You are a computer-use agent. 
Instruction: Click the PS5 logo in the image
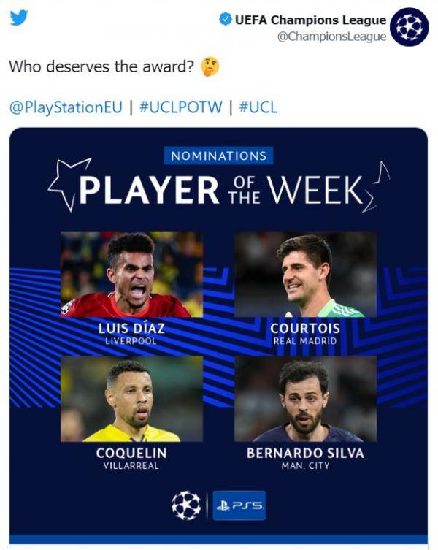coord(239,505)
